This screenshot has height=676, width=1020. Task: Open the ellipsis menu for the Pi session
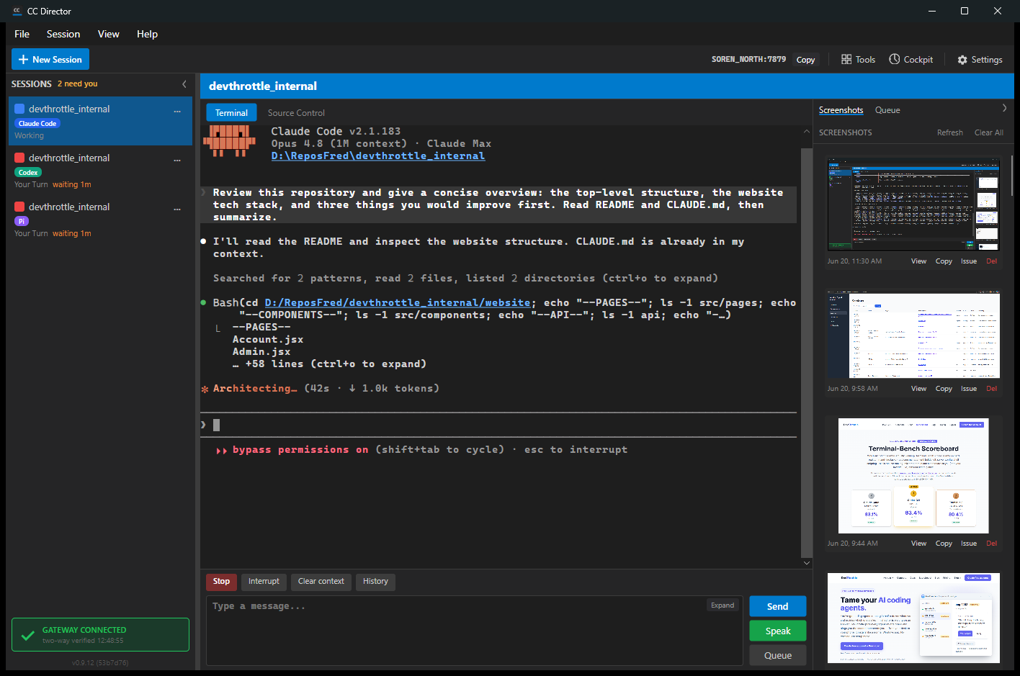177,209
